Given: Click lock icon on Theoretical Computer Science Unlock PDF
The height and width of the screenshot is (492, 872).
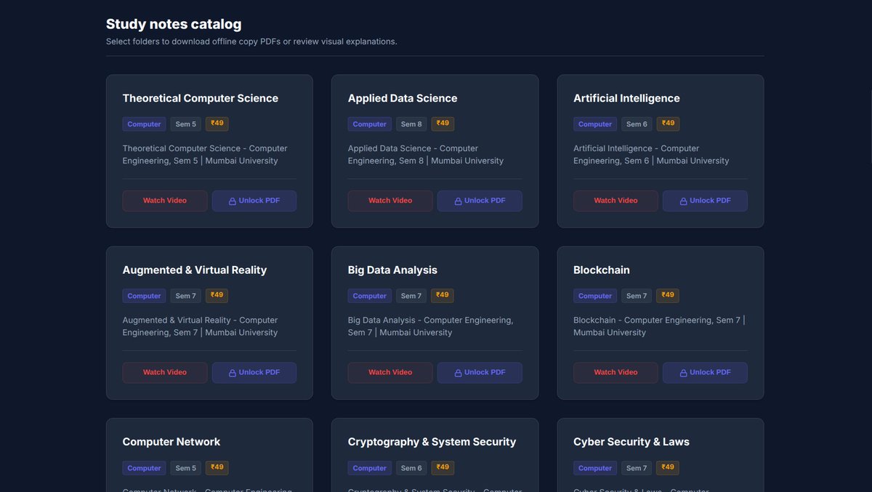Looking at the screenshot, I should coord(233,201).
